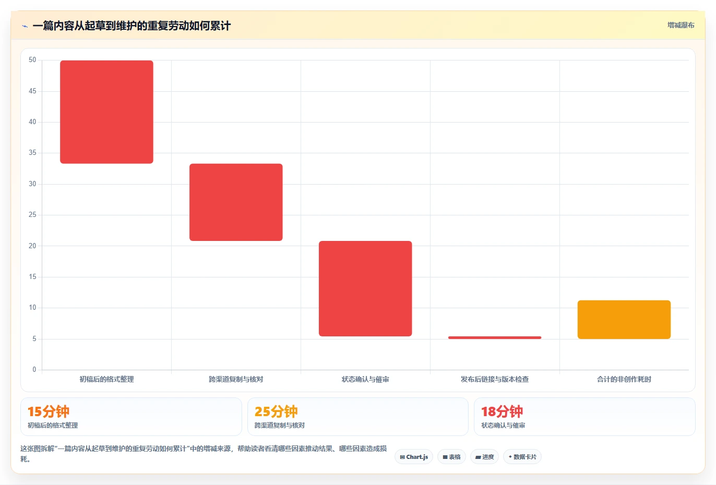Click the lightning icon beside the chart title
This screenshot has height=485, width=716.
(x=25, y=26)
